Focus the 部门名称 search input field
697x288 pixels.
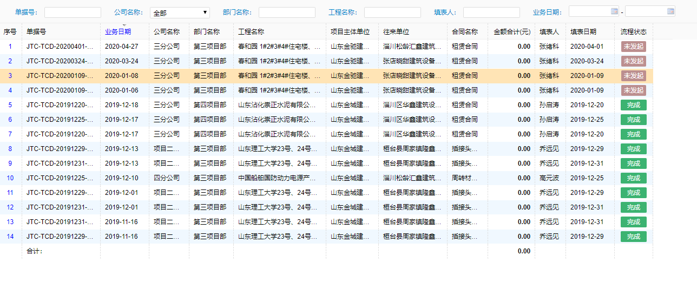click(287, 12)
